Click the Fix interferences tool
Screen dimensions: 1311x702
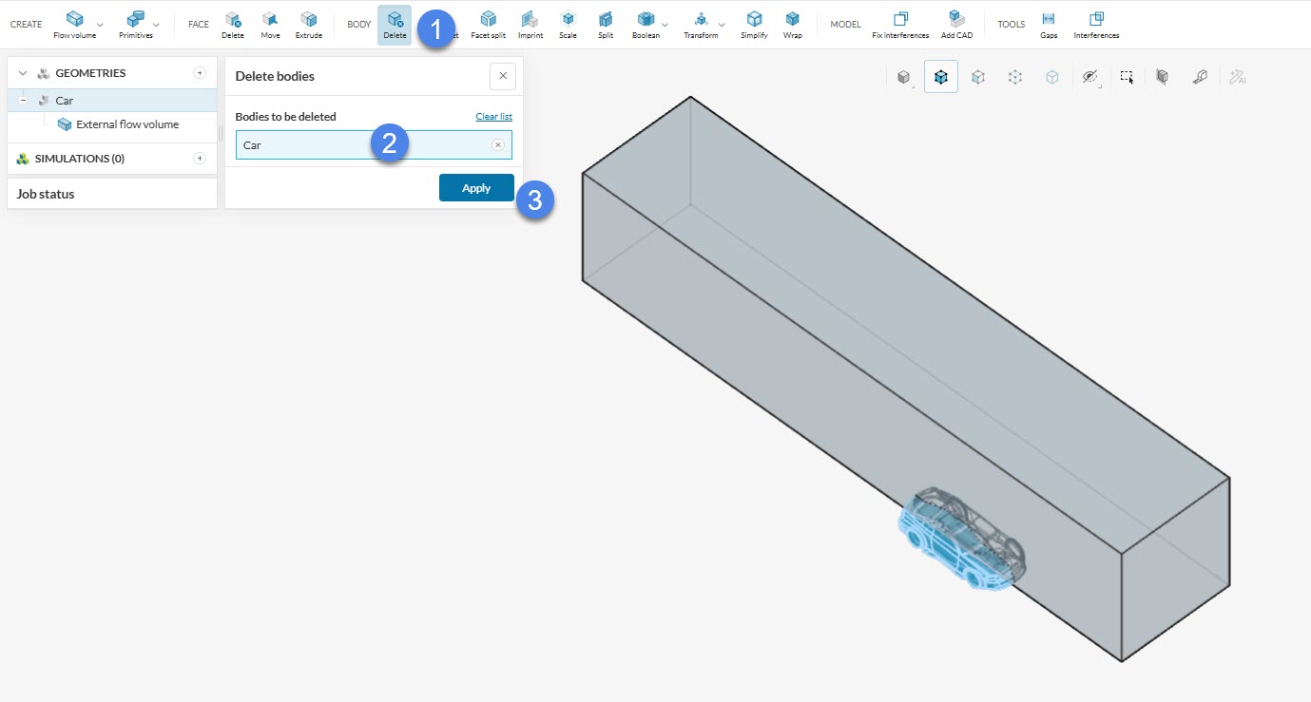900,25
